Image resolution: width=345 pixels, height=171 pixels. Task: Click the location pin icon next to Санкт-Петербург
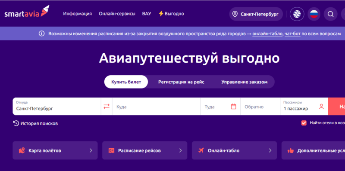pyautogui.click(x=235, y=14)
